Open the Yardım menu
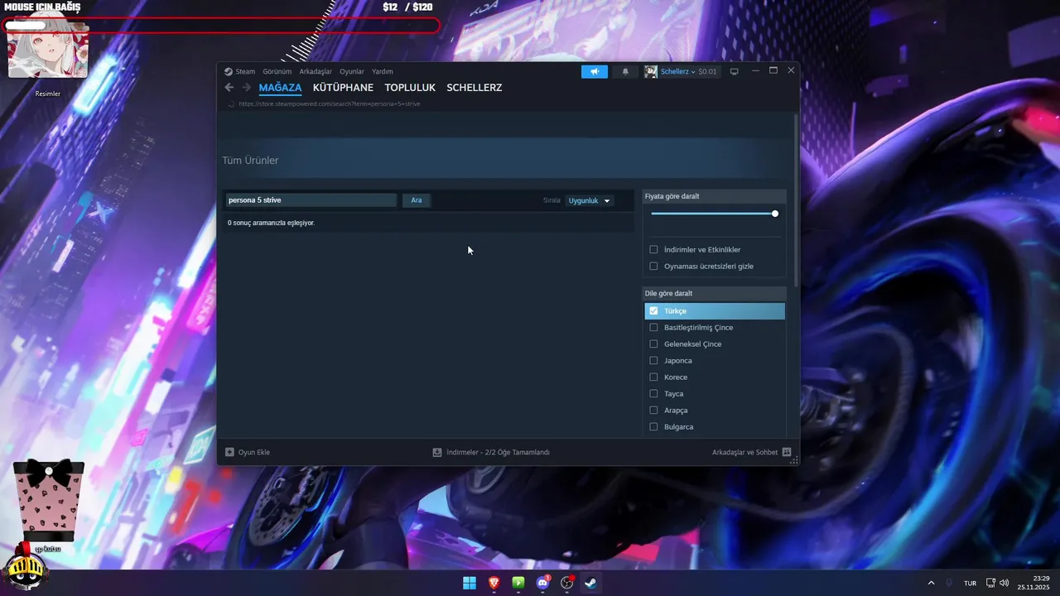 click(383, 71)
